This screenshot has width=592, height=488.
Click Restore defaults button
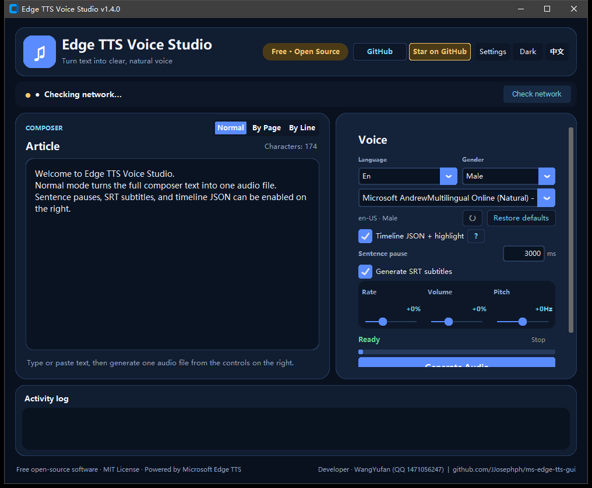click(x=521, y=218)
